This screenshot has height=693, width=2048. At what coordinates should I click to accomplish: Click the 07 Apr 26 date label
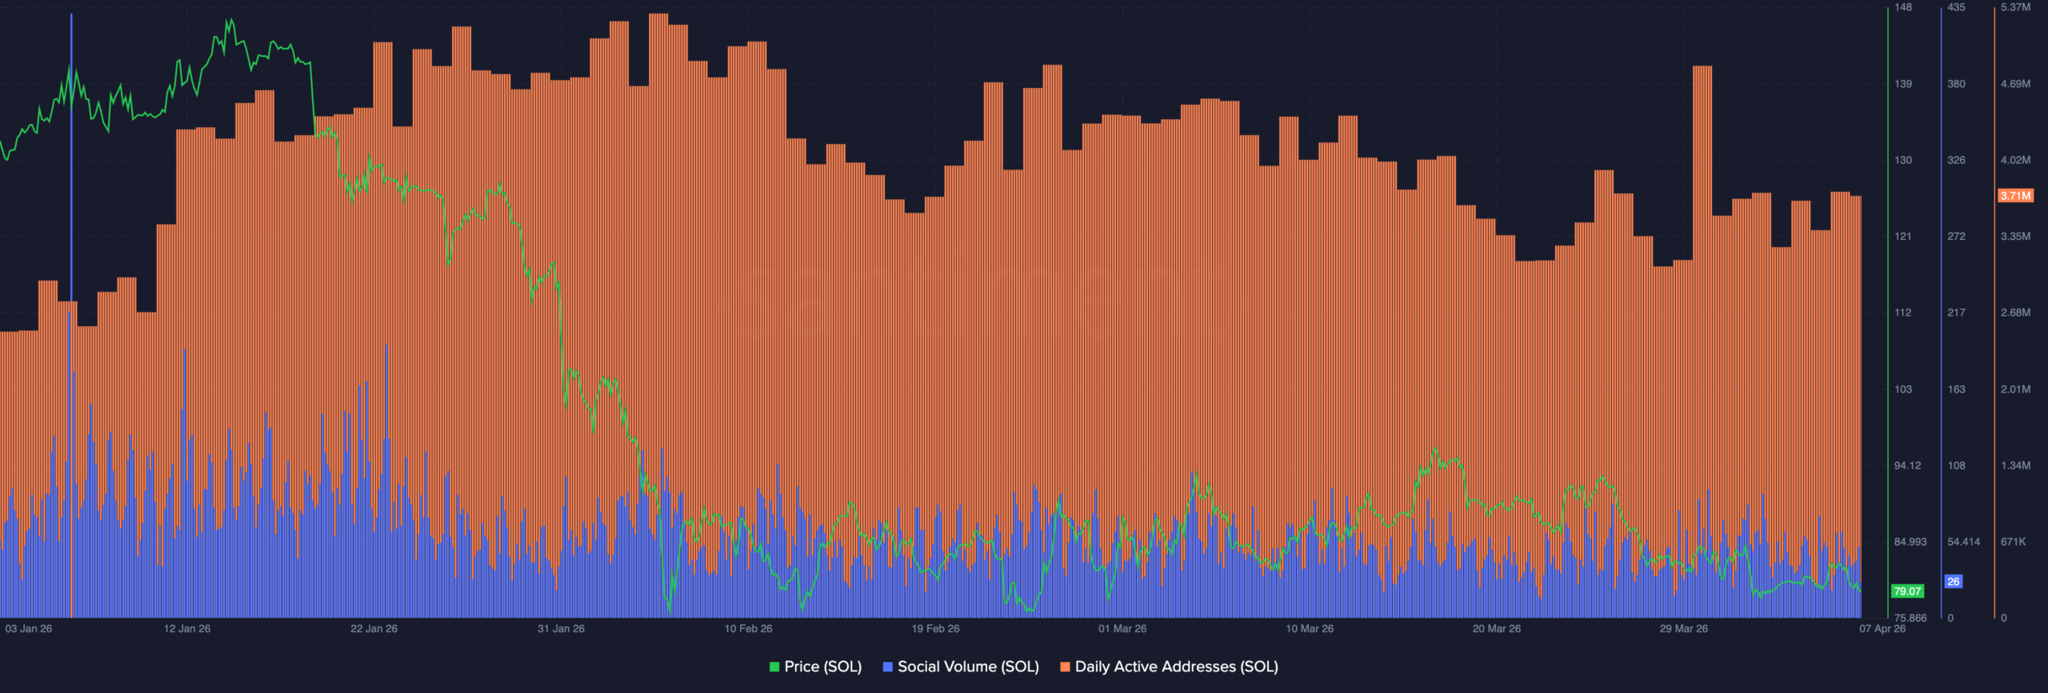coord(1882,629)
